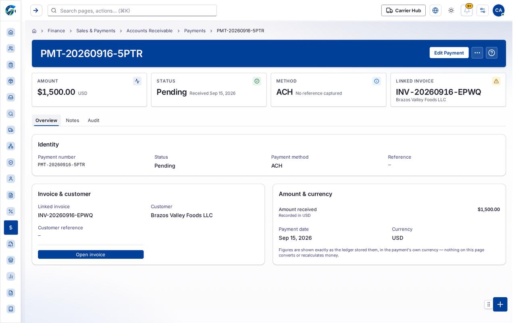Open the network hierarchy sidebar icon

click(x=11, y=146)
